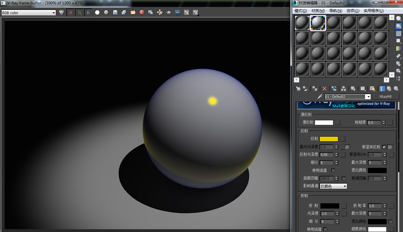Toggle the blue channel B button
Image resolution: width=403 pixels, height=232 pixels.
88,13
